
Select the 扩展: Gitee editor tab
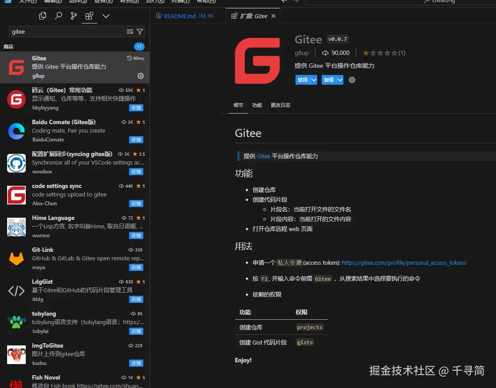point(253,16)
